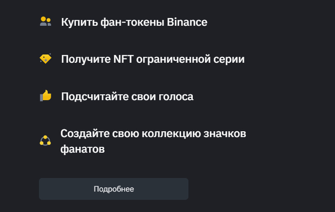Screen dimensions: 335x212
Task: Open "Получите NFT ограниченной серии" item
Action: (153, 59)
